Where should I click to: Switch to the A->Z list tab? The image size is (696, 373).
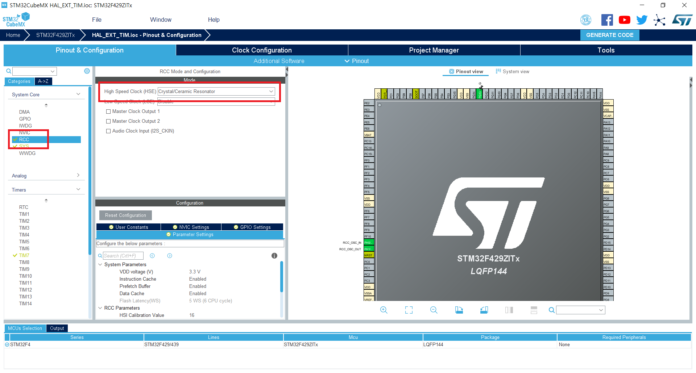(x=43, y=81)
